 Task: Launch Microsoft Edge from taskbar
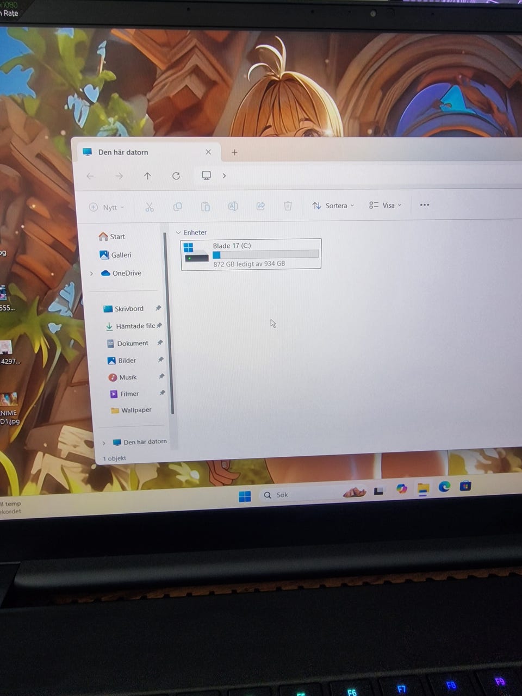pos(445,487)
